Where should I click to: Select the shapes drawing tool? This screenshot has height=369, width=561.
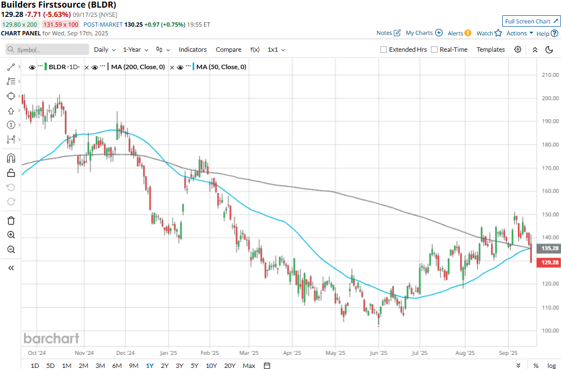coord(11,96)
